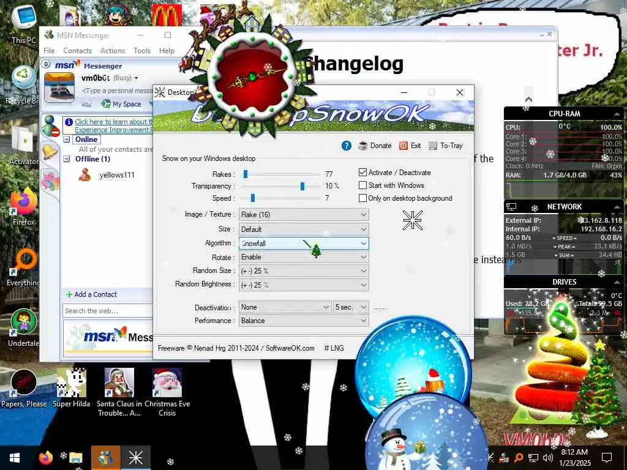Click the MSN display picture thumbnail
627x470 pixels.
tap(59, 88)
